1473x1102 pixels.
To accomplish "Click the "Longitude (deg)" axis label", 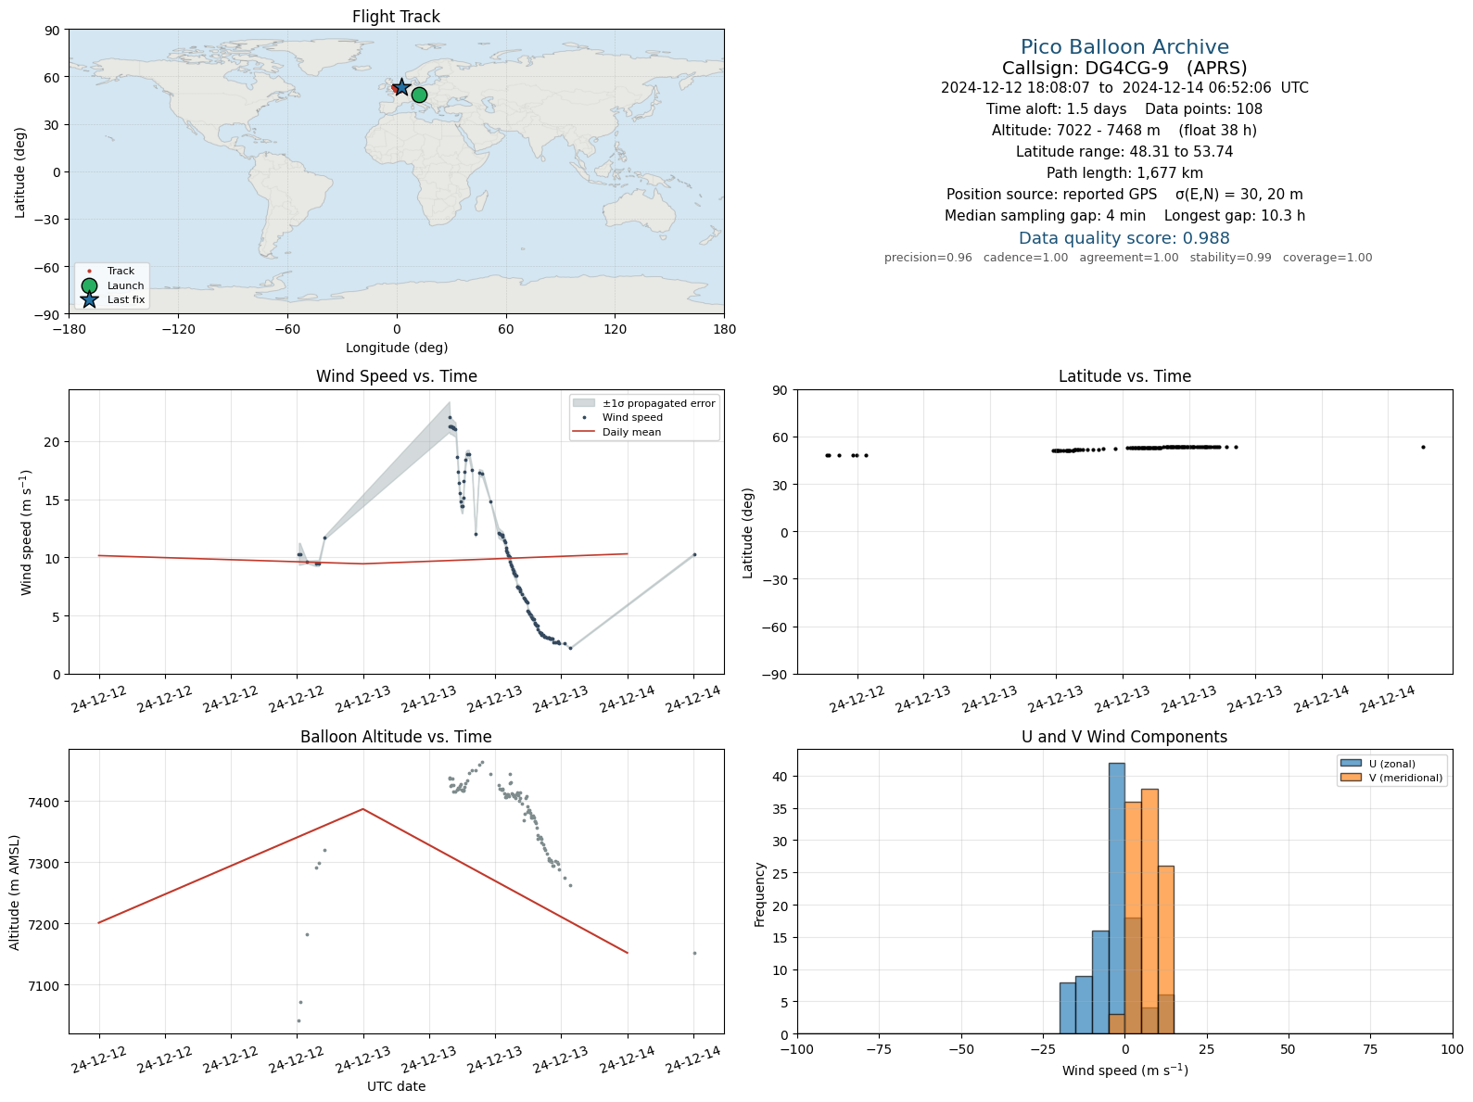I will click(397, 348).
